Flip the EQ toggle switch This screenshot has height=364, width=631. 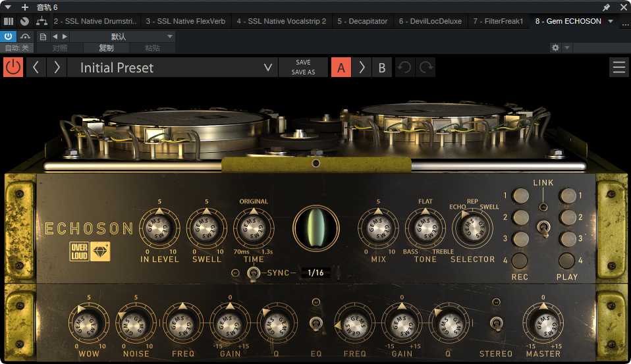(316, 323)
